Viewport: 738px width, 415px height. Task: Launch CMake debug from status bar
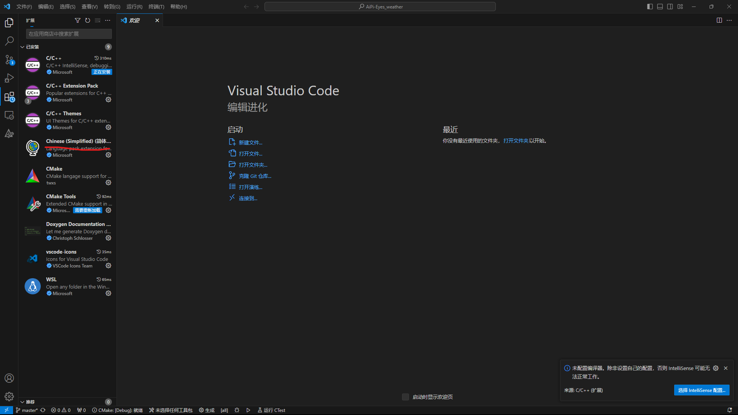237,410
